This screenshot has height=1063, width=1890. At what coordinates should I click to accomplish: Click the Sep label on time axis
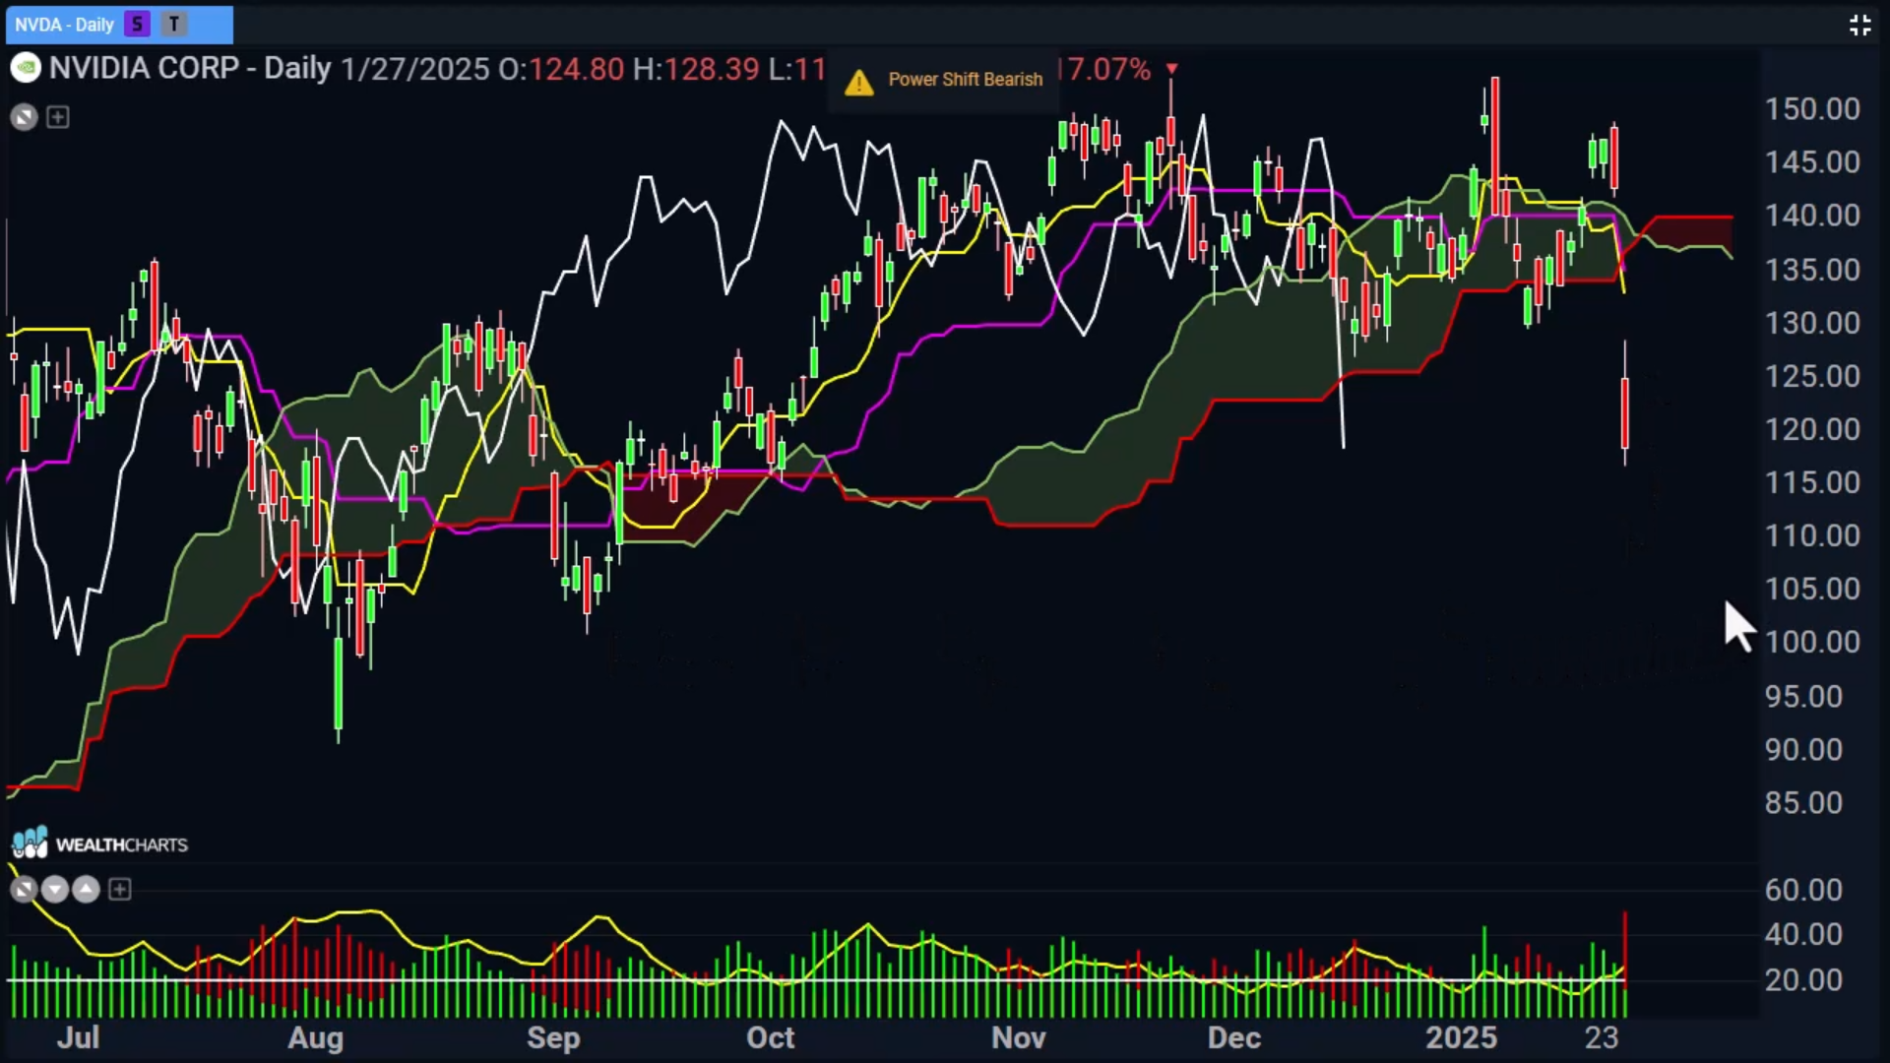[x=553, y=1037]
